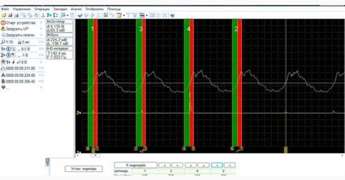Screen dimensions: 345x180
Task: Open the Операции menu
Action: click(42, 9)
